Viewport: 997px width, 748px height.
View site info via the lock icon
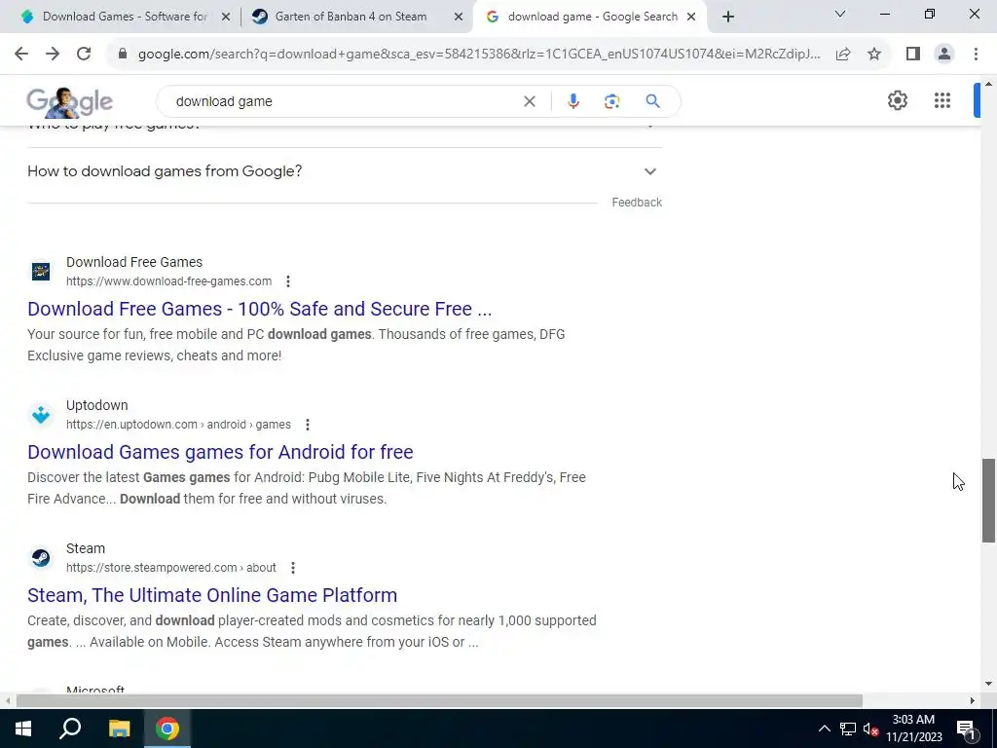pyautogui.click(x=123, y=55)
